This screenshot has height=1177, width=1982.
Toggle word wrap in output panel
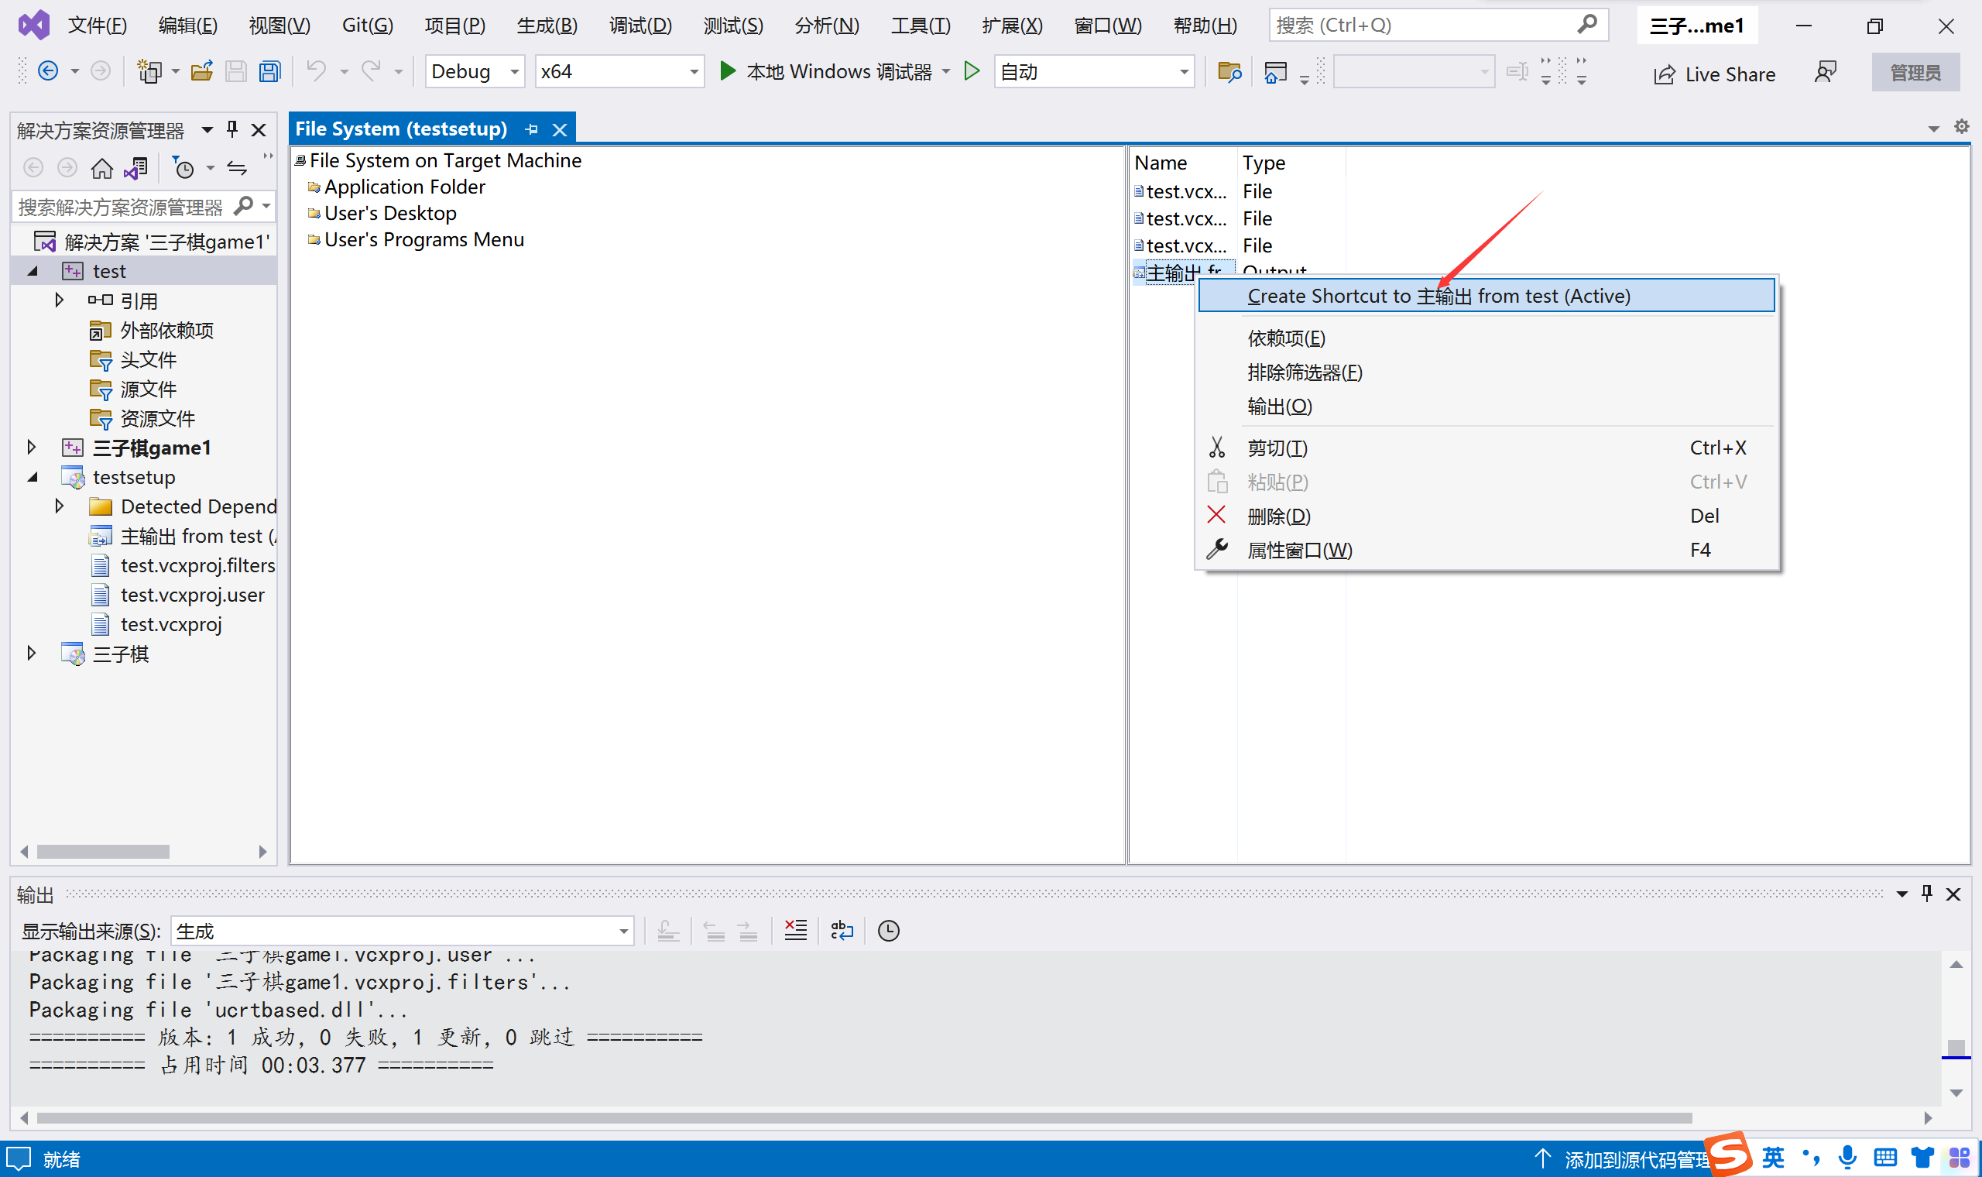click(x=841, y=930)
